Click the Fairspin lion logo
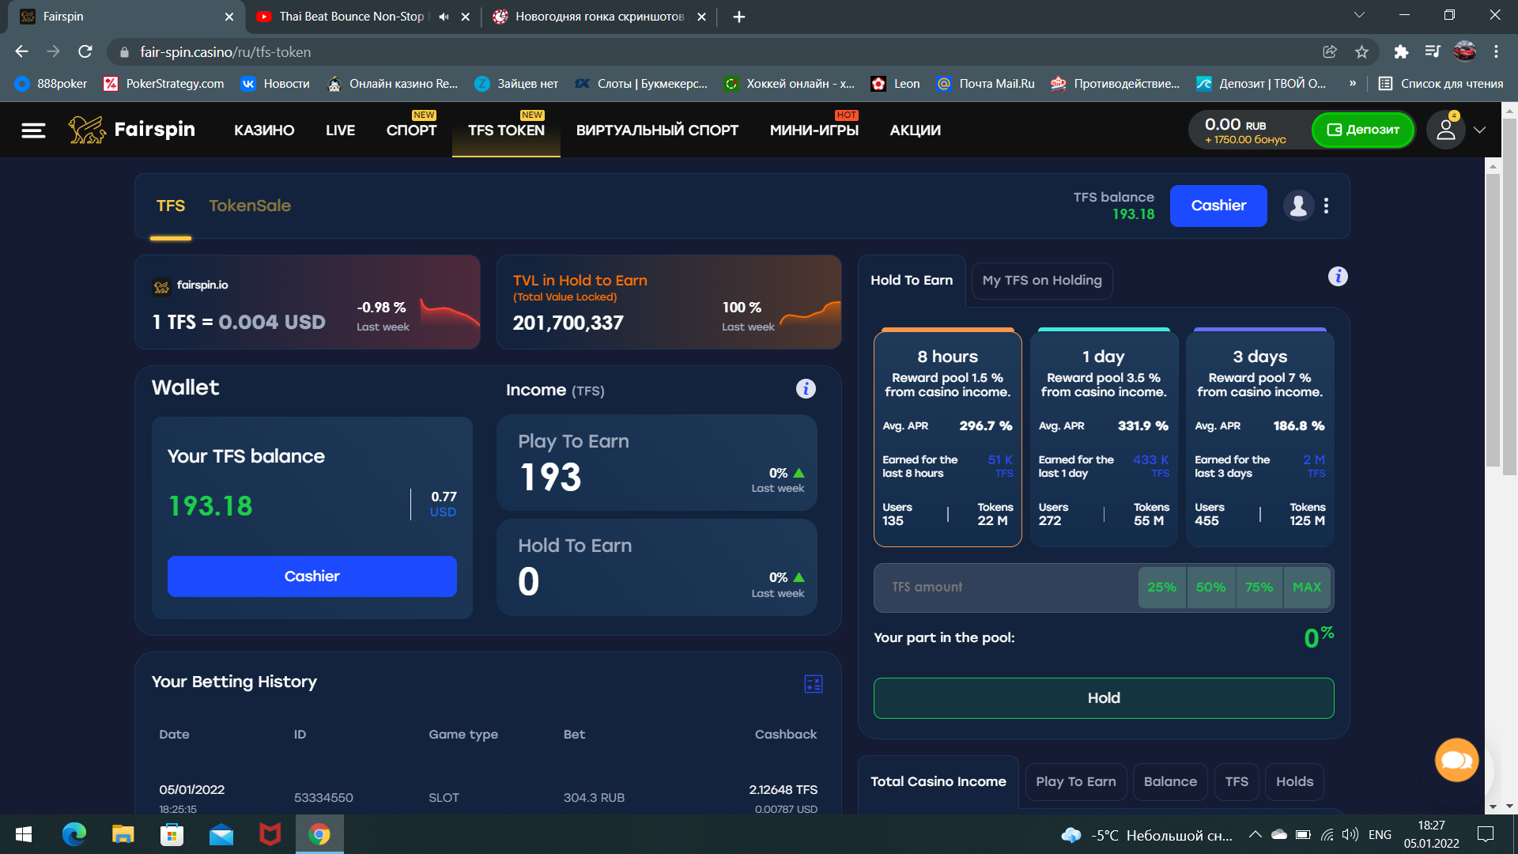1518x854 pixels. [87, 130]
